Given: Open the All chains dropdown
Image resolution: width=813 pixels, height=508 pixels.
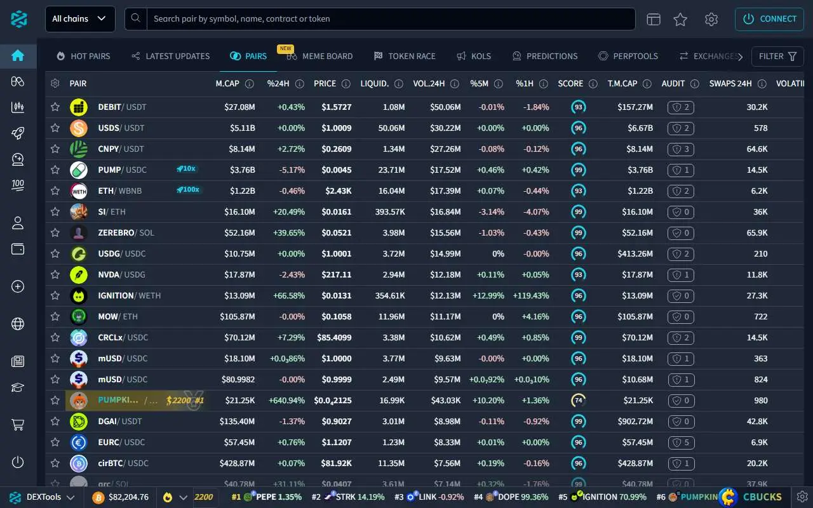Looking at the screenshot, I should [x=80, y=19].
